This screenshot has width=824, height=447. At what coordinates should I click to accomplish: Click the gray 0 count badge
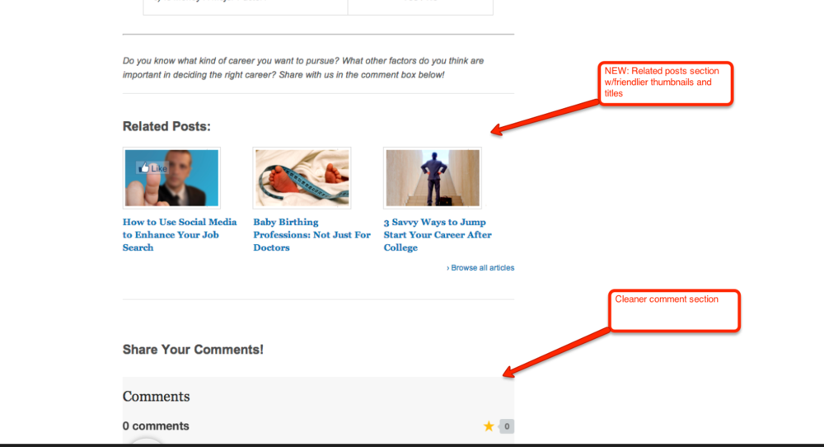[x=507, y=426]
